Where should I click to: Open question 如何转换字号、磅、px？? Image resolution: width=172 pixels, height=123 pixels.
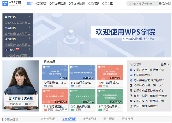tap(149, 85)
